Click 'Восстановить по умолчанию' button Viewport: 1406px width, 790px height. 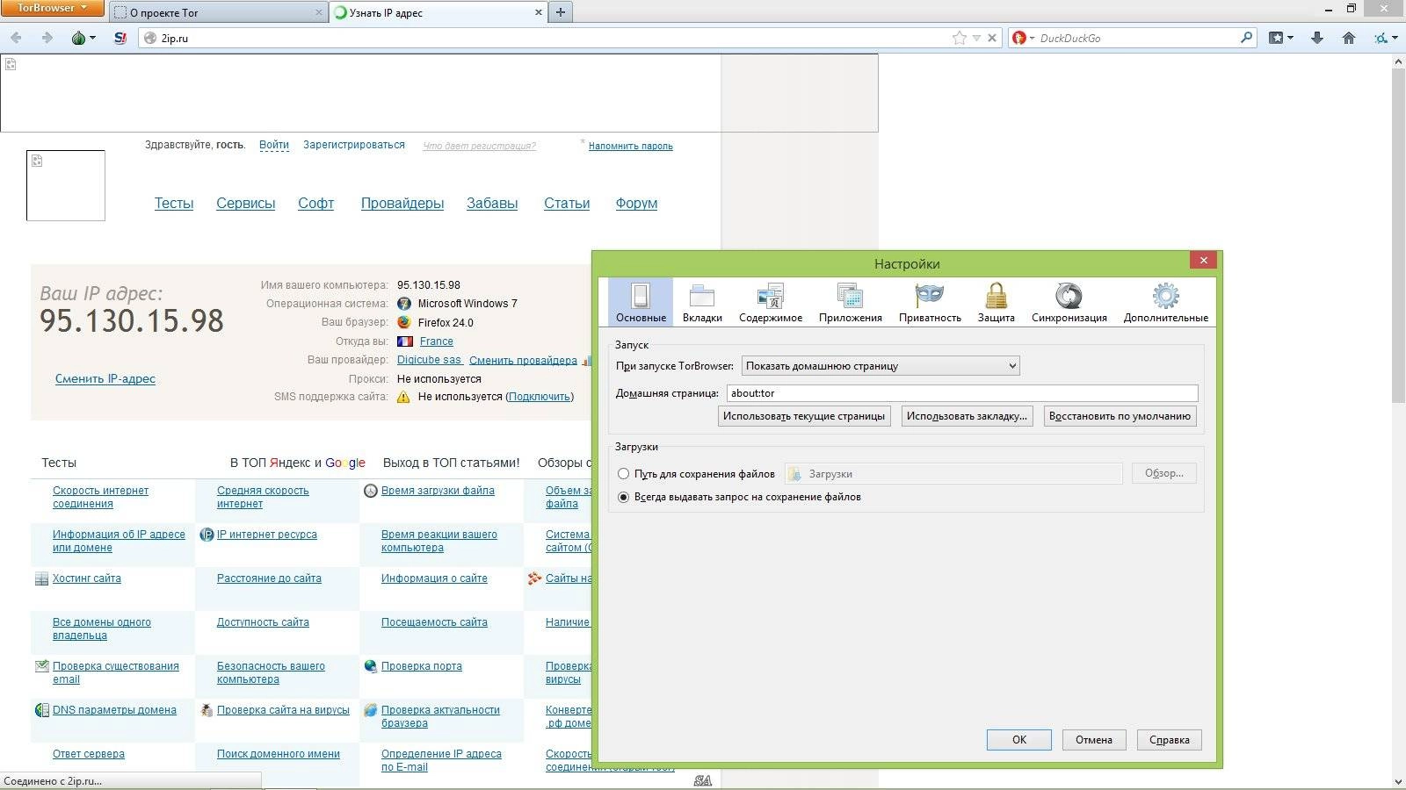click(1120, 416)
